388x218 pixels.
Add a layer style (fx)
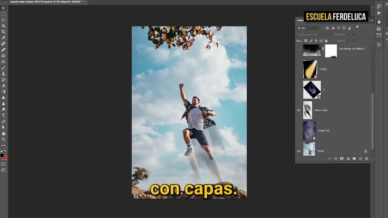[x=335, y=159]
